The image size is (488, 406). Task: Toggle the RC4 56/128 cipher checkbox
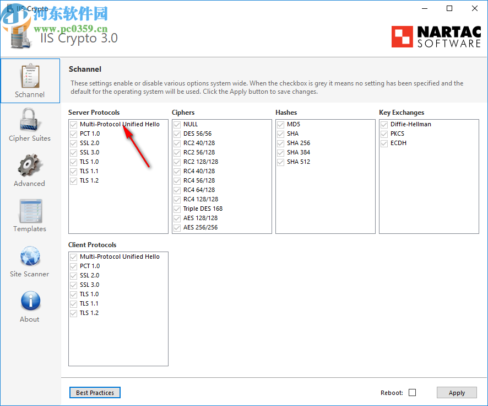(177, 181)
